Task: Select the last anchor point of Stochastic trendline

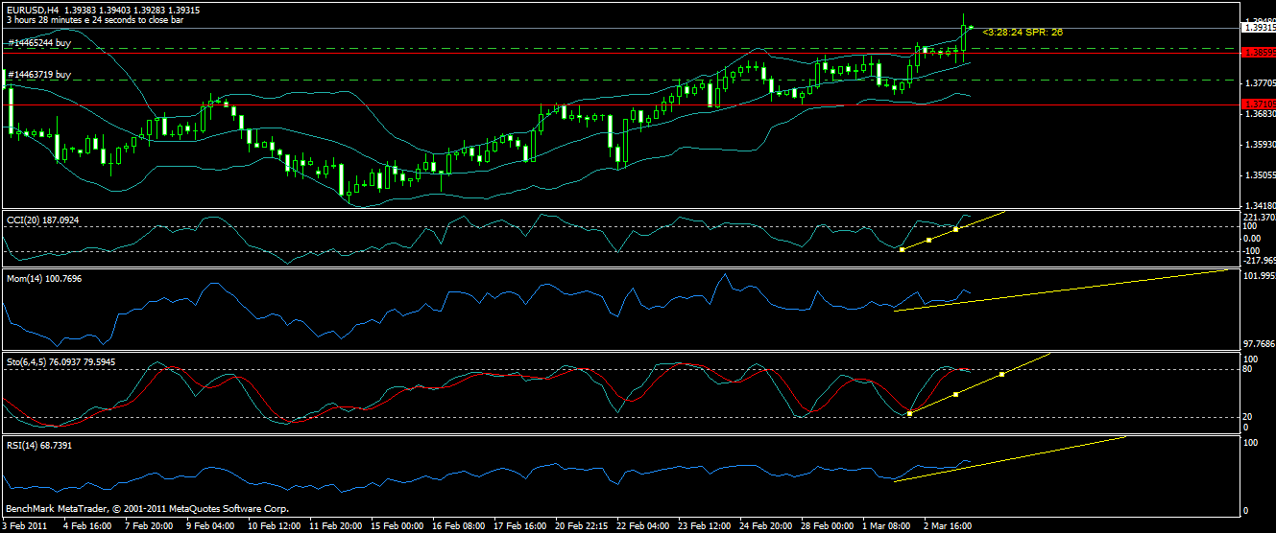Action: tap(1001, 374)
